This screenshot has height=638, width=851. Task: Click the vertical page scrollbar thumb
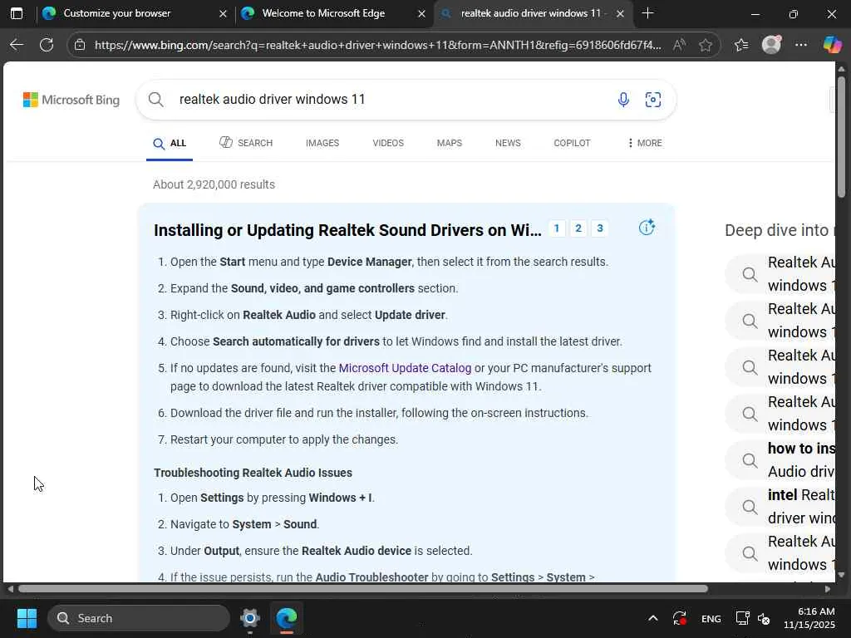pyautogui.click(x=841, y=137)
